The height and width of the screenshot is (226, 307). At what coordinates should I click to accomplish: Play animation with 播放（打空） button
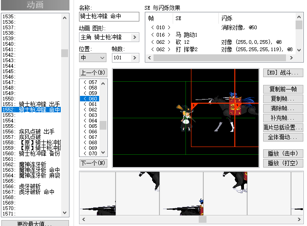pos(283,163)
